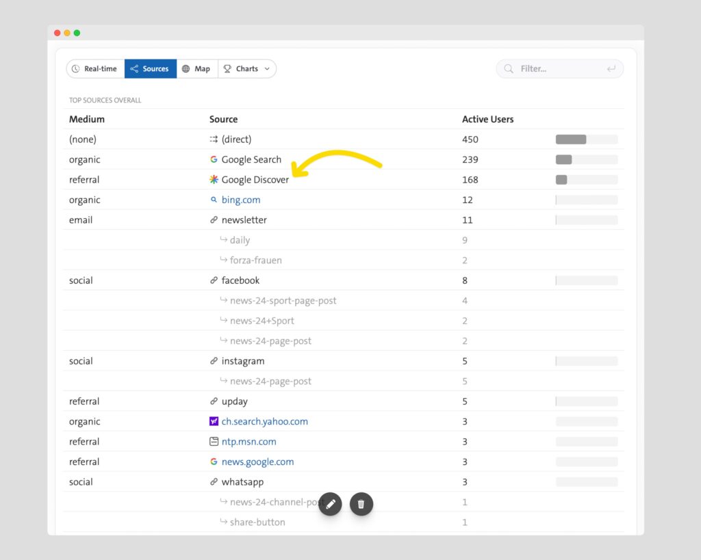701x560 pixels.
Task: Select the Sources tab
Action: point(150,69)
